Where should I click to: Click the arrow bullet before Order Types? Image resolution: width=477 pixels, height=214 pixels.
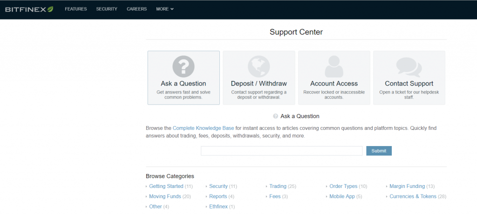point(327,187)
